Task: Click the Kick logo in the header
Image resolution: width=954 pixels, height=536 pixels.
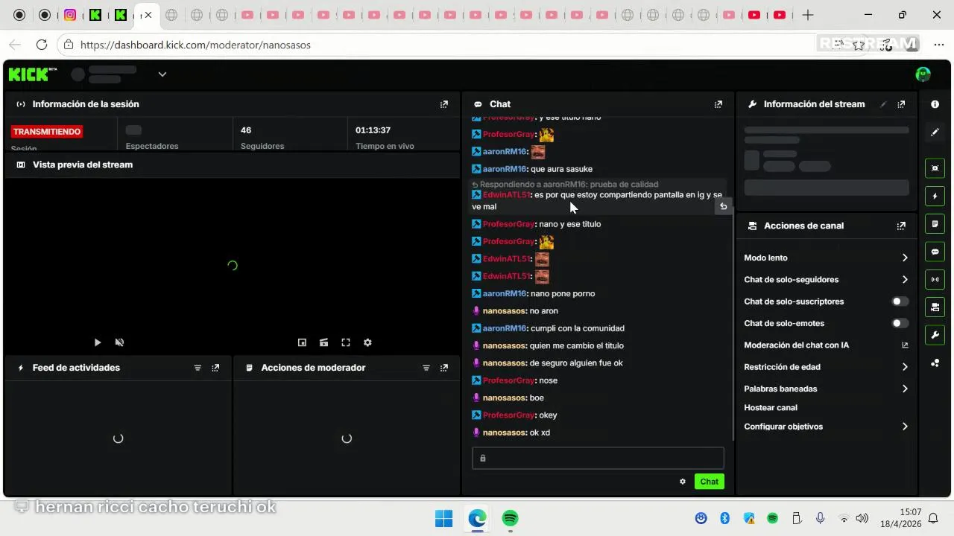Action: point(32,74)
